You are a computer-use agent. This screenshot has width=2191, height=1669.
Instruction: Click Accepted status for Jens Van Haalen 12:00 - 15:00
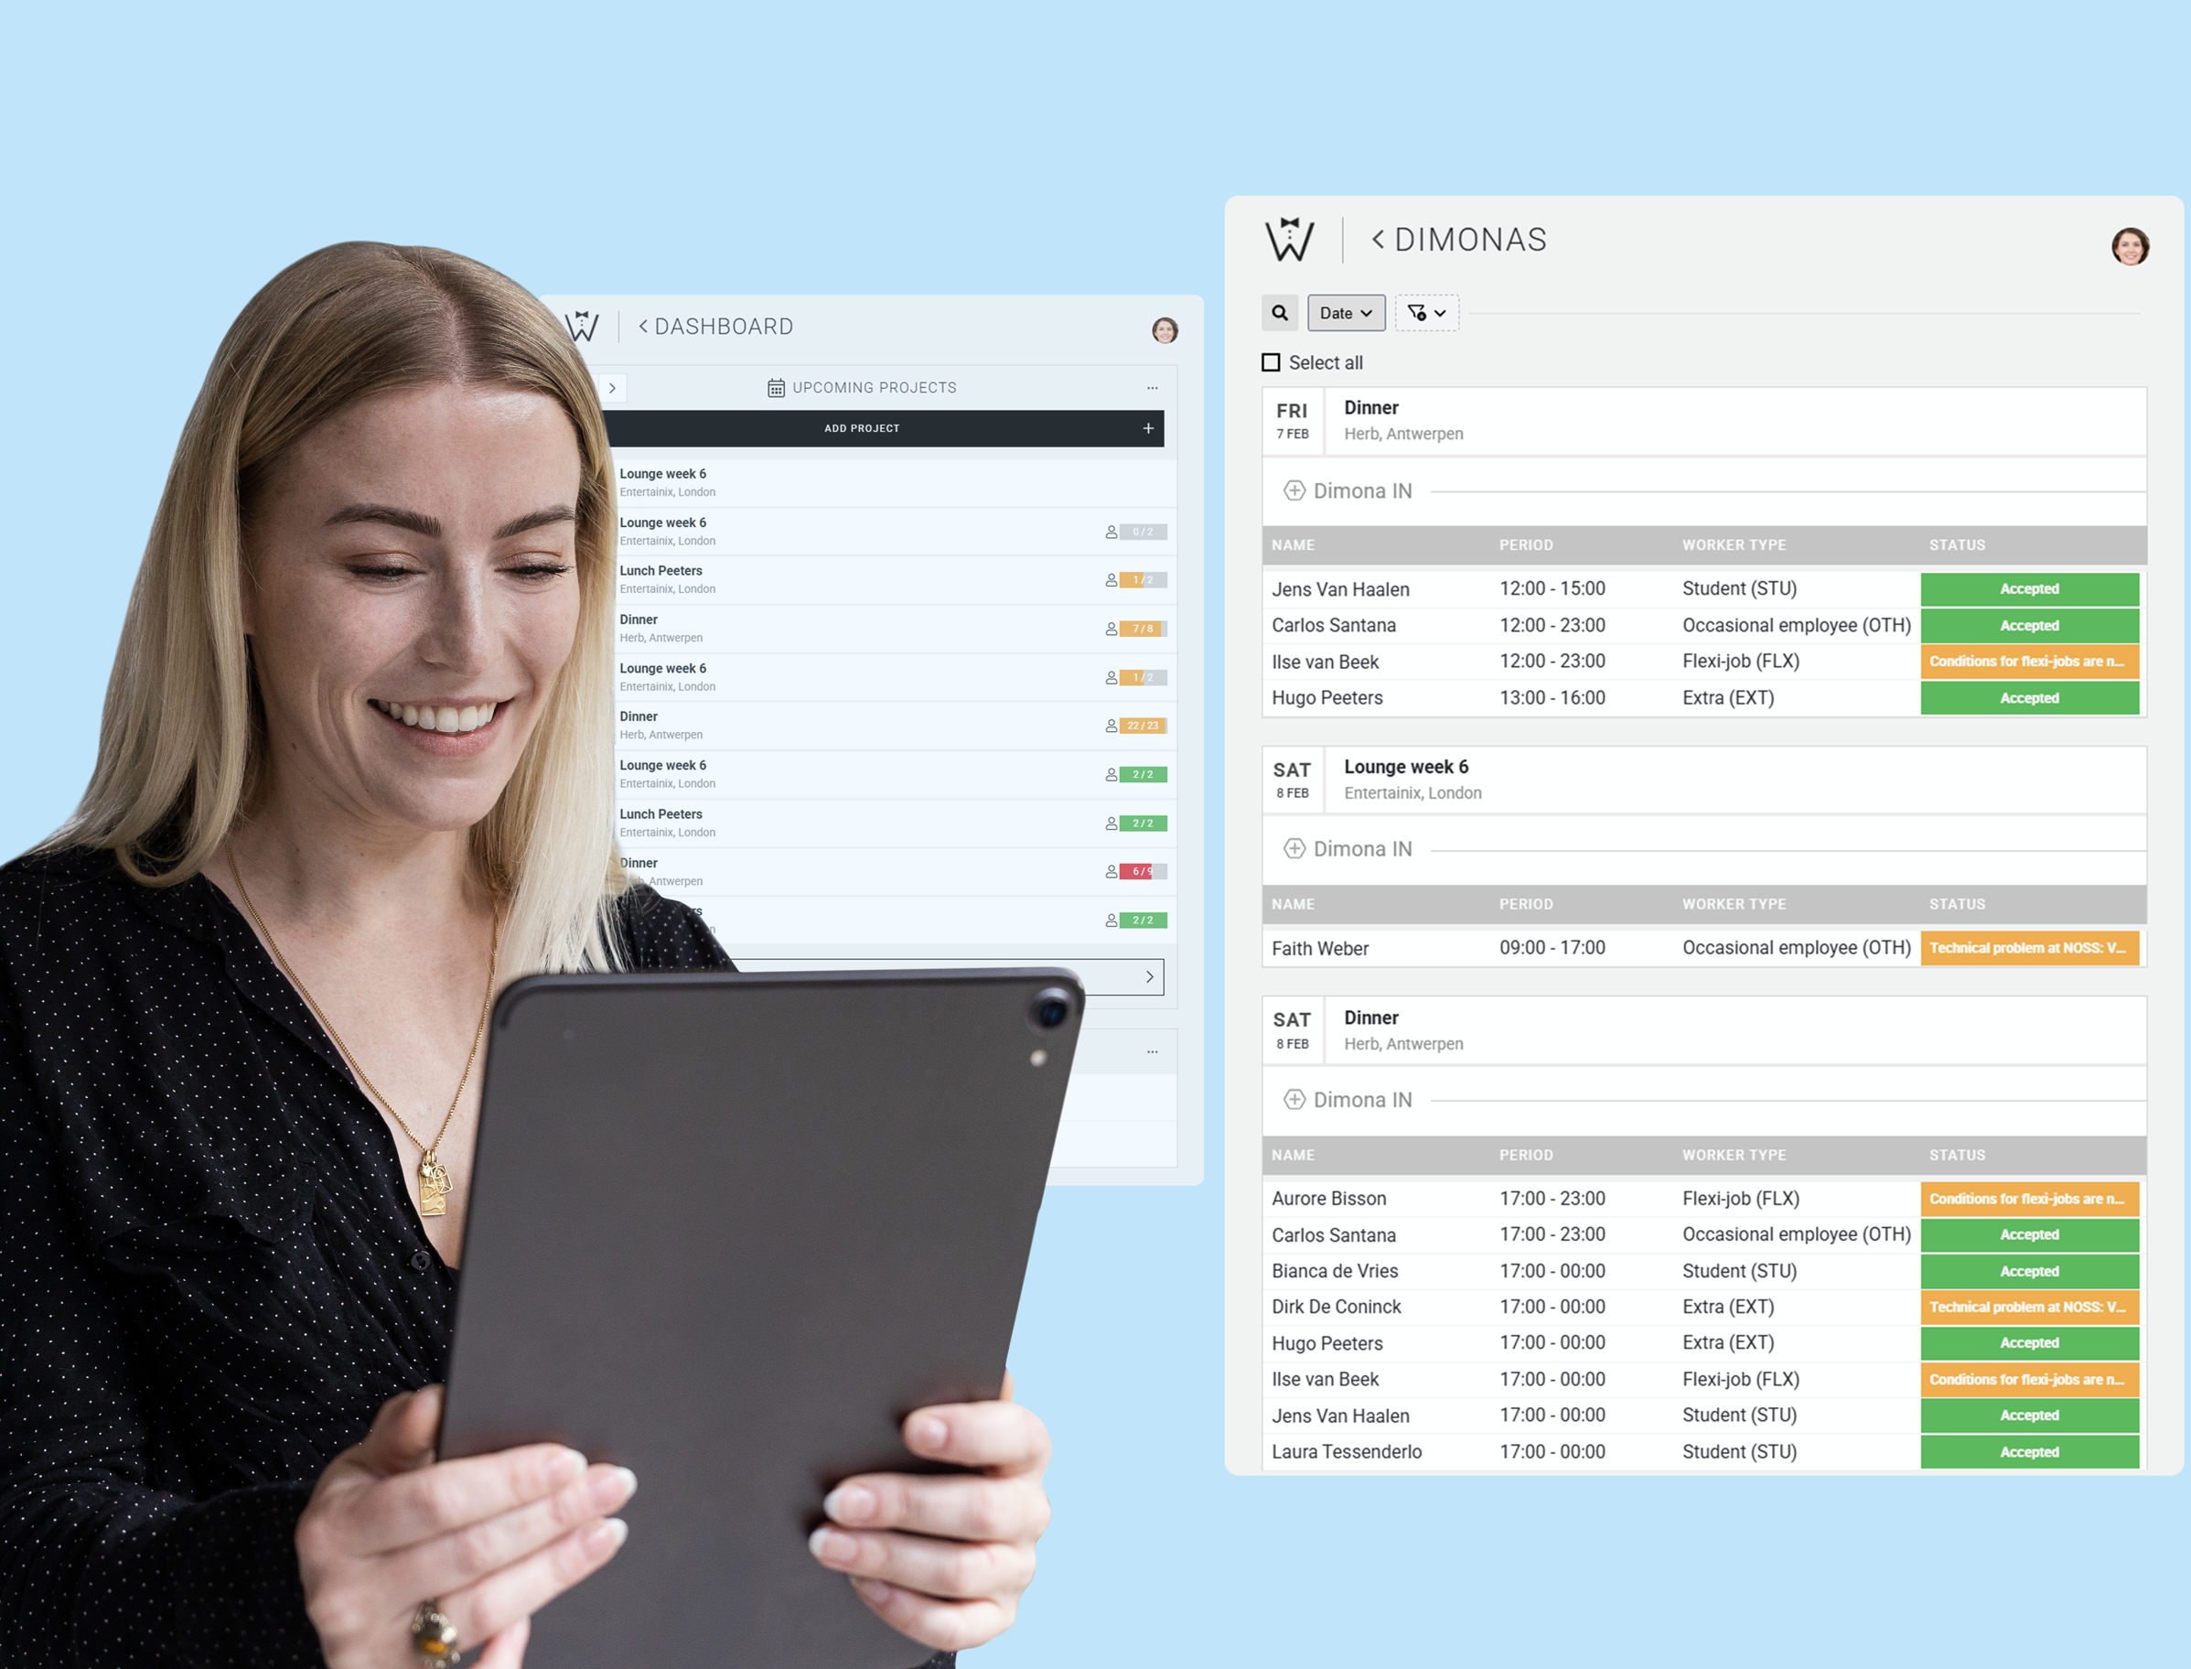2029,589
